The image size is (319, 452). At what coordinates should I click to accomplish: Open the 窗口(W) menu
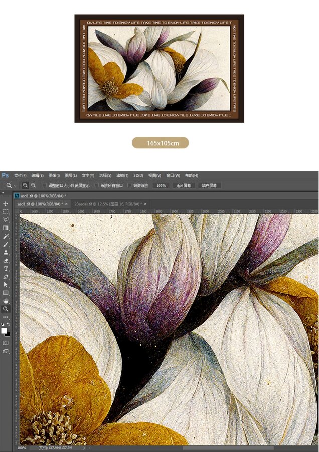pyautogui.click(x=173, y=175)
